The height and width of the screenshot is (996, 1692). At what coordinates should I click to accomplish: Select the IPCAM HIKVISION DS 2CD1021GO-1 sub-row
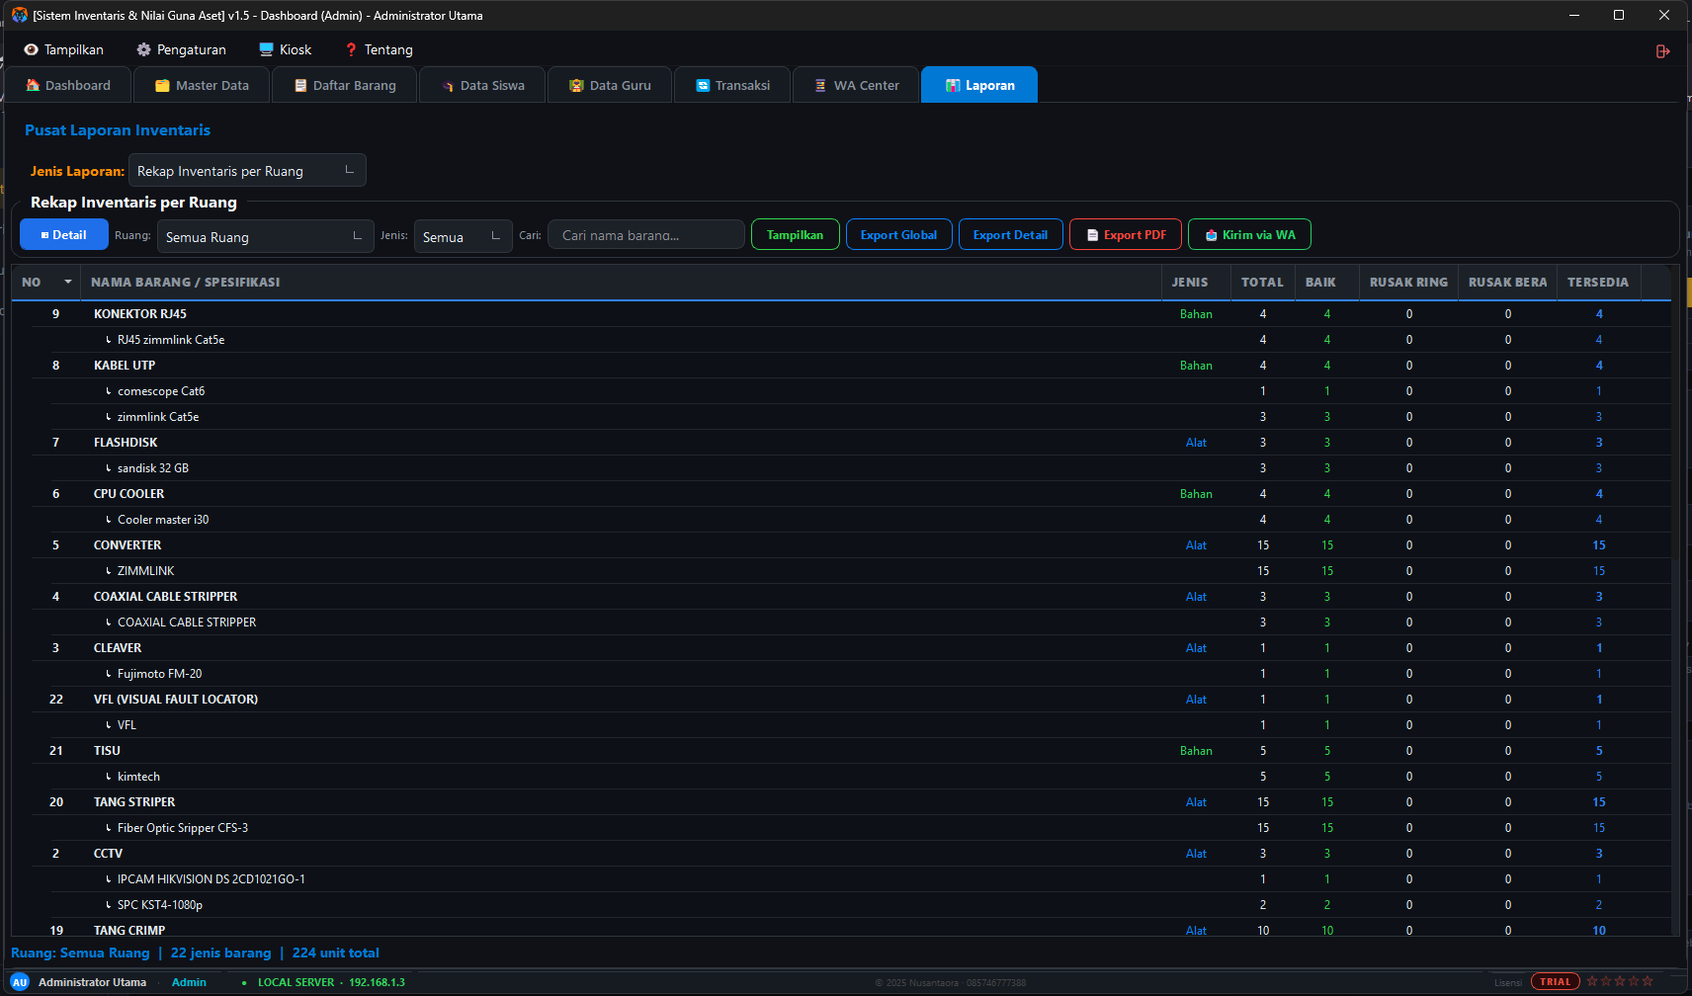pos(841,879)
